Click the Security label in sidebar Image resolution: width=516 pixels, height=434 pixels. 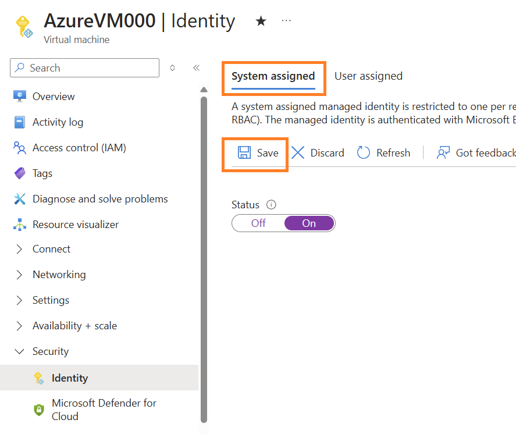pos(51,351)
